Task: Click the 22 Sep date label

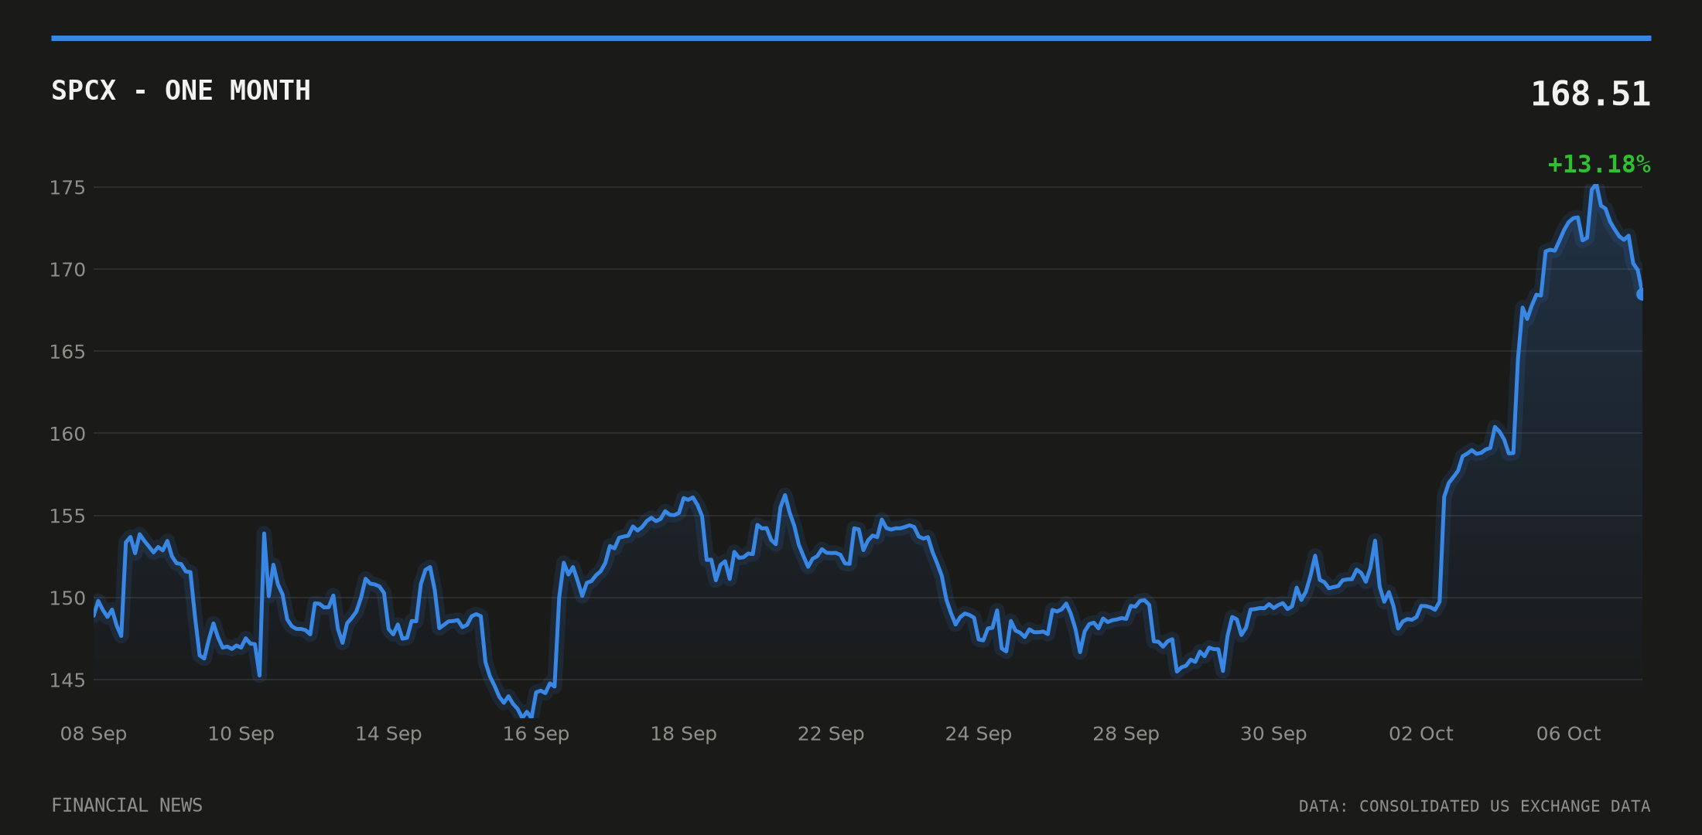Action: pos(831,734)
